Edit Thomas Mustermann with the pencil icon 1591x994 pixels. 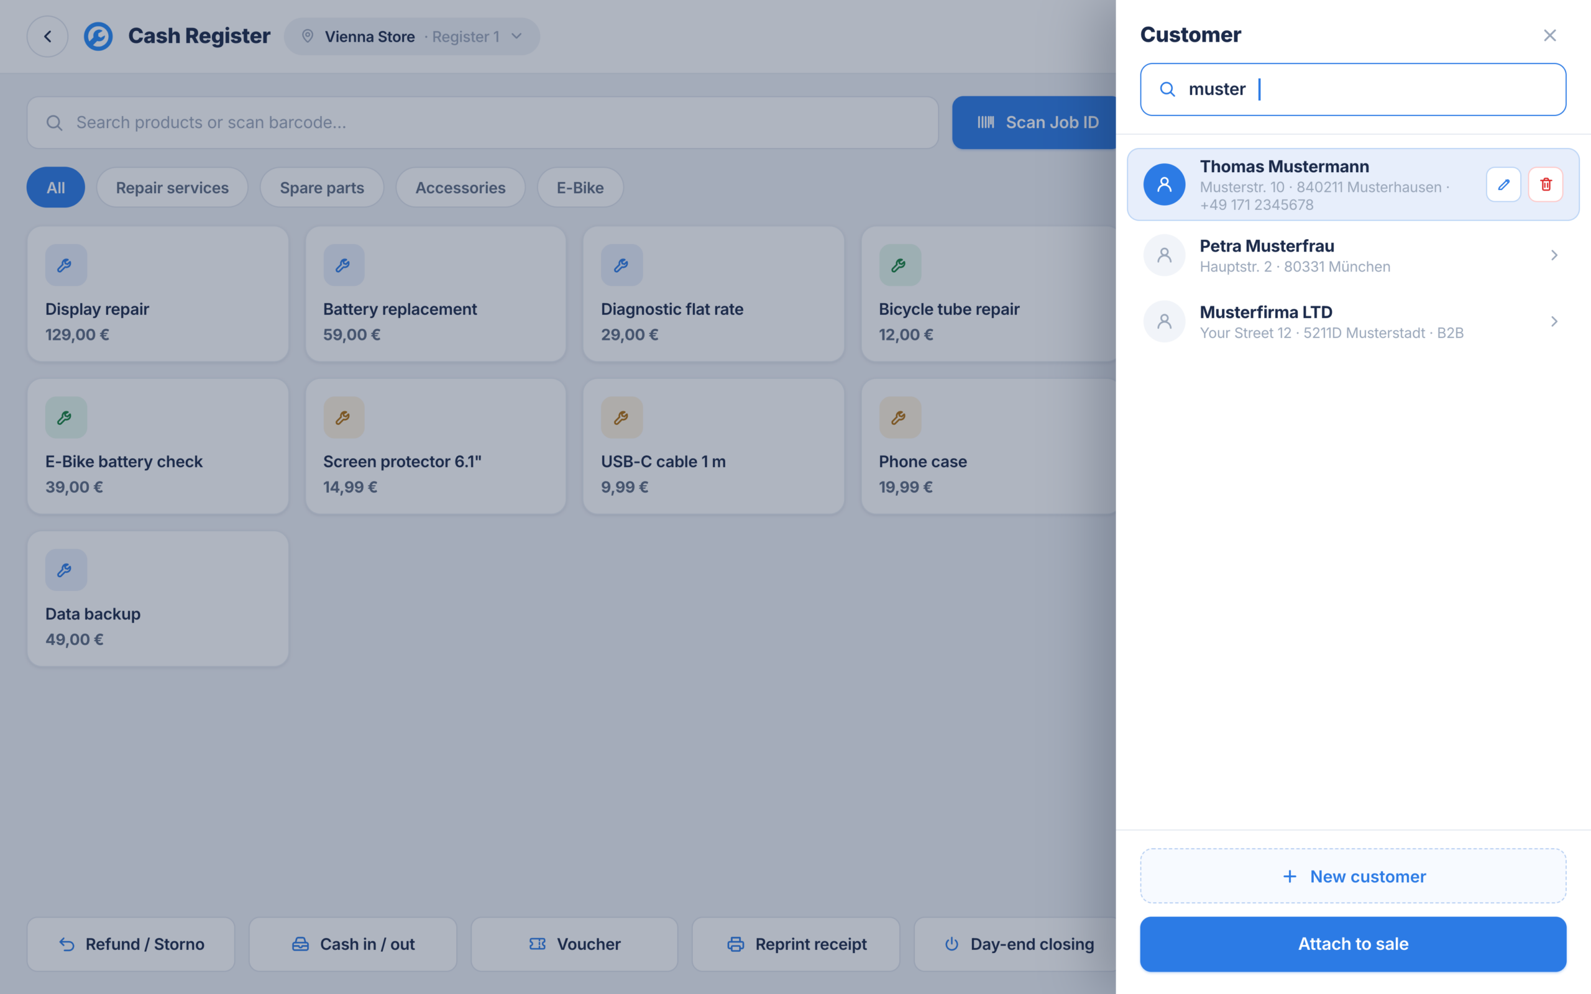(1503, 185)
